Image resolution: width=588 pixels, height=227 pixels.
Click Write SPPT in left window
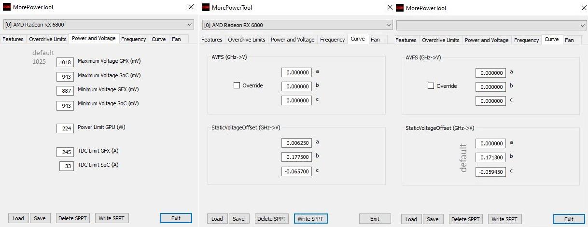point(112,218)
